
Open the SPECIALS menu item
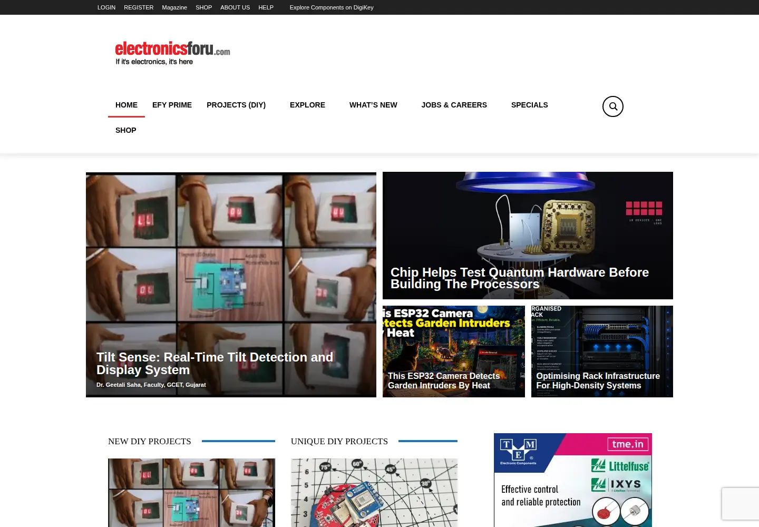pyautogui.click(x=529, y=105)
